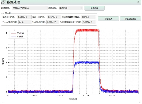Click the blue I-t curve legend entry
This screenshot has height=104, width=142.
pyautogui.click(x=17, y=37)
